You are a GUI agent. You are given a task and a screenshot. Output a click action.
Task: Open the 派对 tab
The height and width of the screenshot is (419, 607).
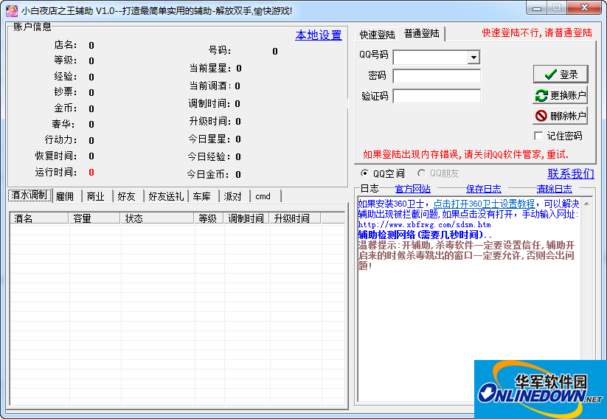[x=235, y=196]
